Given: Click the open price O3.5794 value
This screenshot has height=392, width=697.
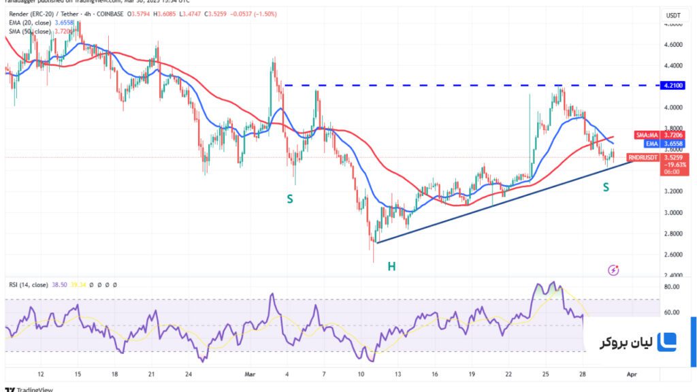Looking at the screenshot, I should (139, 14).
